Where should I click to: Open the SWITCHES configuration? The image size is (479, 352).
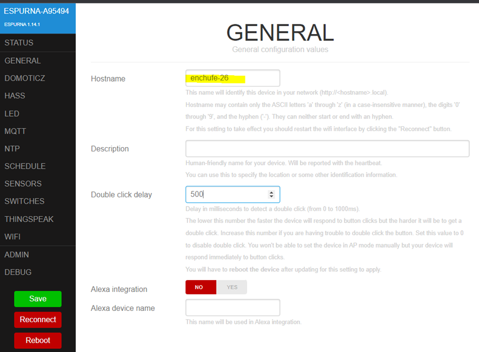[x=24, y=201]
